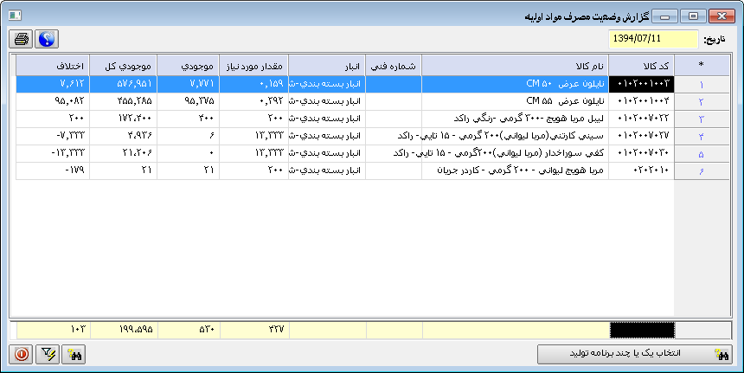
Task: Select row number ۴ in the row header
Action: (702, 137)
